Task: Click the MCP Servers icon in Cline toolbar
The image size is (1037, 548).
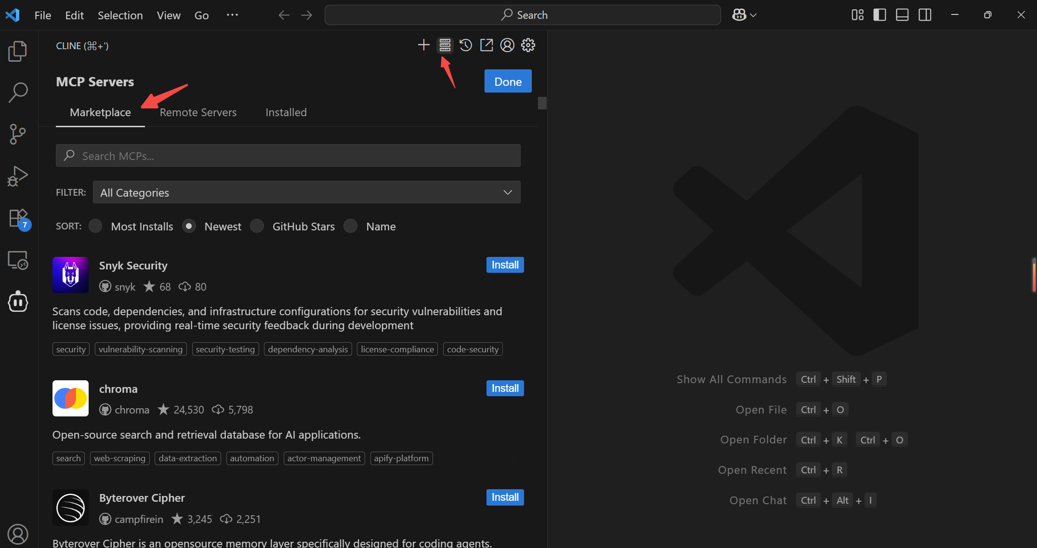Action: tap(445, 45)
